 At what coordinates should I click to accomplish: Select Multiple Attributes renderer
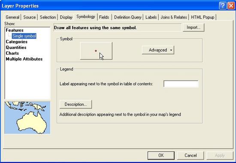(x=24, y=59)
